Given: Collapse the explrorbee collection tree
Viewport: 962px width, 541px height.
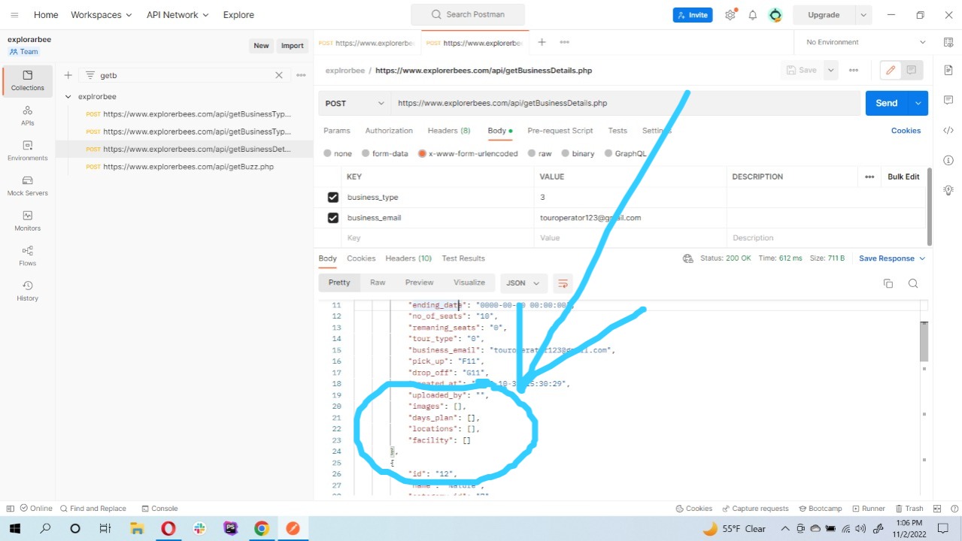Looking at the screenshot, I should coord(68,97).
